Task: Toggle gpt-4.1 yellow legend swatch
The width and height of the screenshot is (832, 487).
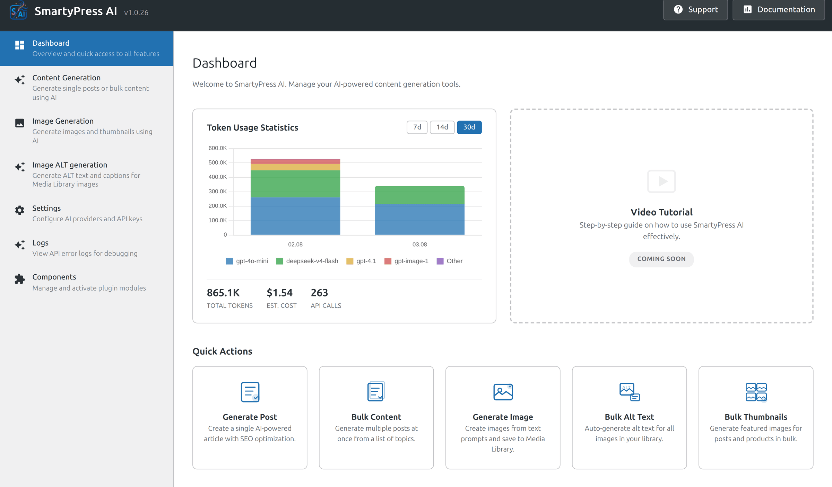Action: tap(350, 261)
